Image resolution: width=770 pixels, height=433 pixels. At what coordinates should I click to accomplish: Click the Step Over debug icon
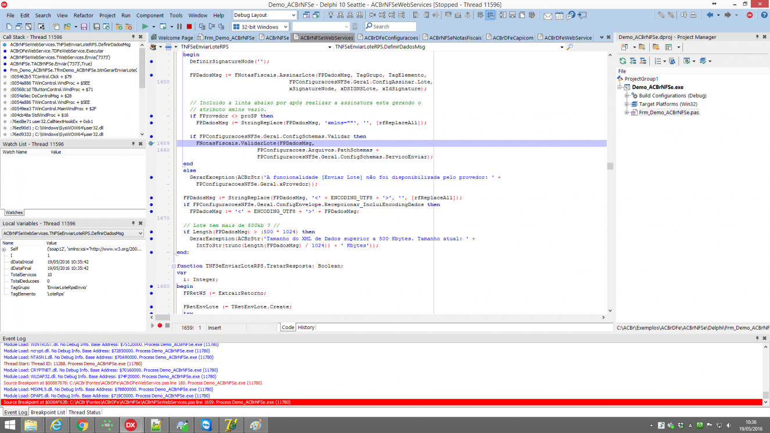(211, 27)
